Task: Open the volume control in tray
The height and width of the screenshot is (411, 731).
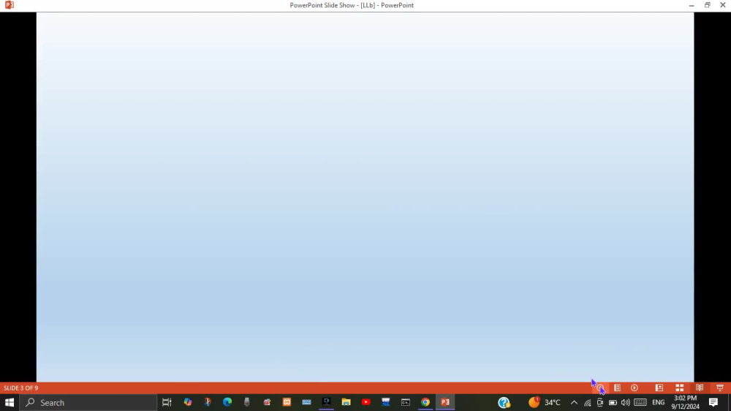Action: (625, 402)
